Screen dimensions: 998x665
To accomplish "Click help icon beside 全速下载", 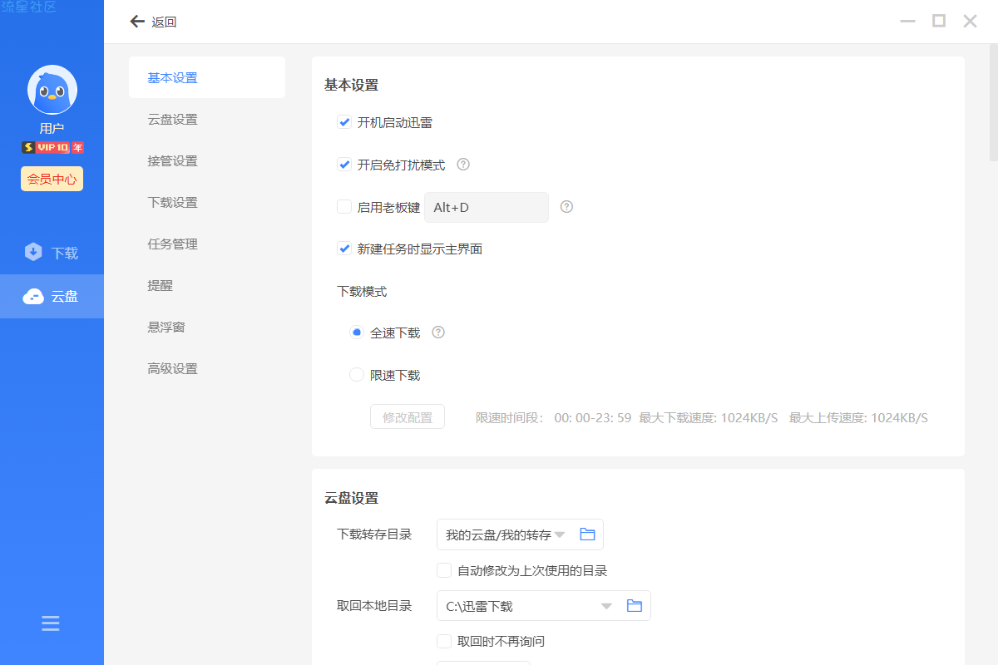I will 438,332.
